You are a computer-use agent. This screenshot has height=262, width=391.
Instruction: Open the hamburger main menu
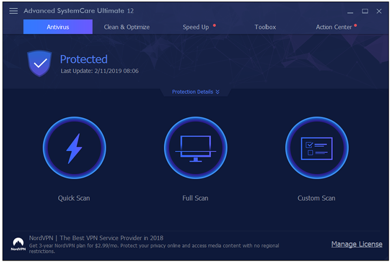tap(13, 11)
